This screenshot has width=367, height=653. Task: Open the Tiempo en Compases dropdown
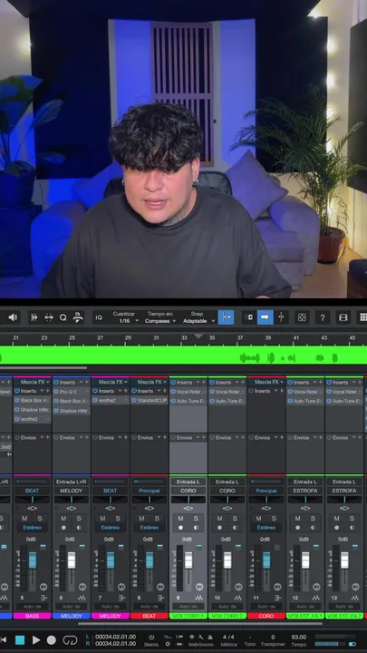(x=159, y=321)
